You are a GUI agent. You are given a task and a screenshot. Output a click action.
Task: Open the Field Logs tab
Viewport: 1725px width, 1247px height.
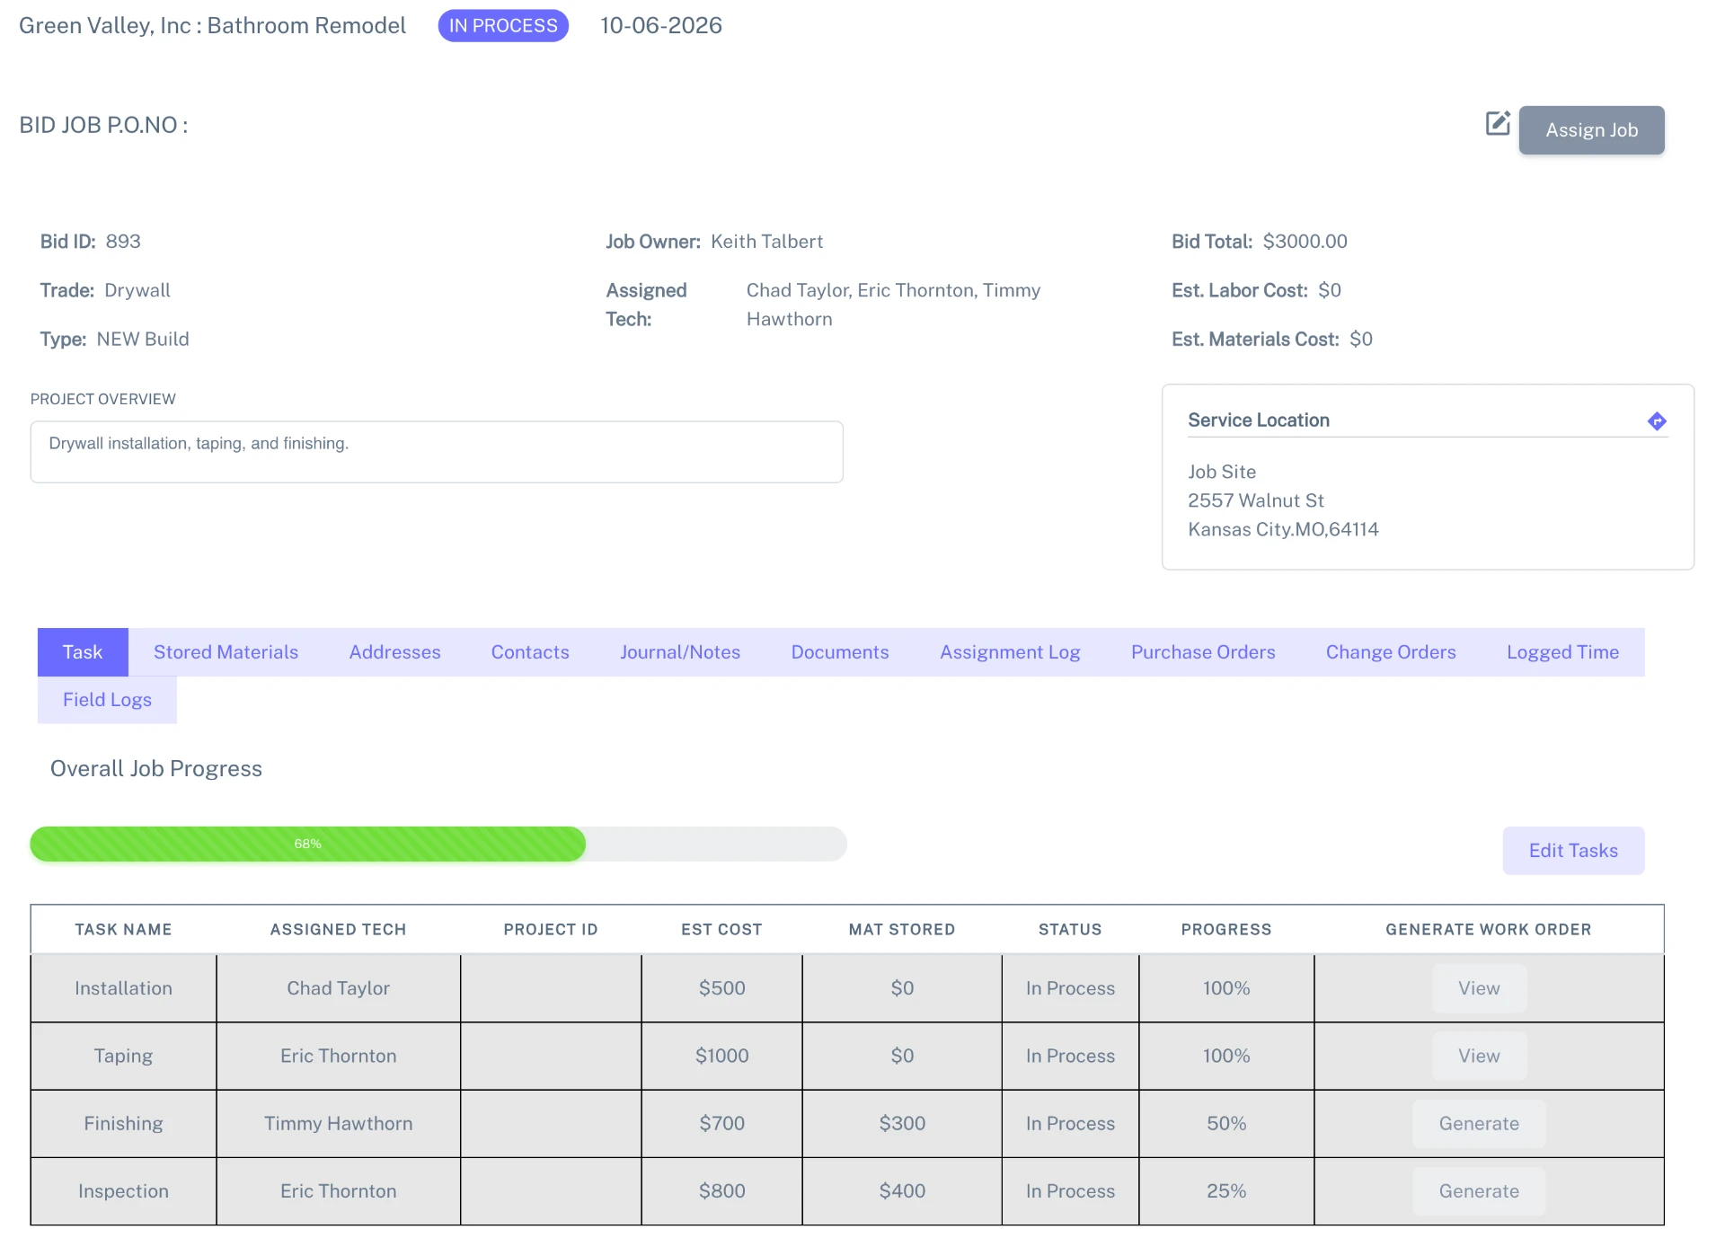point(107,700)
